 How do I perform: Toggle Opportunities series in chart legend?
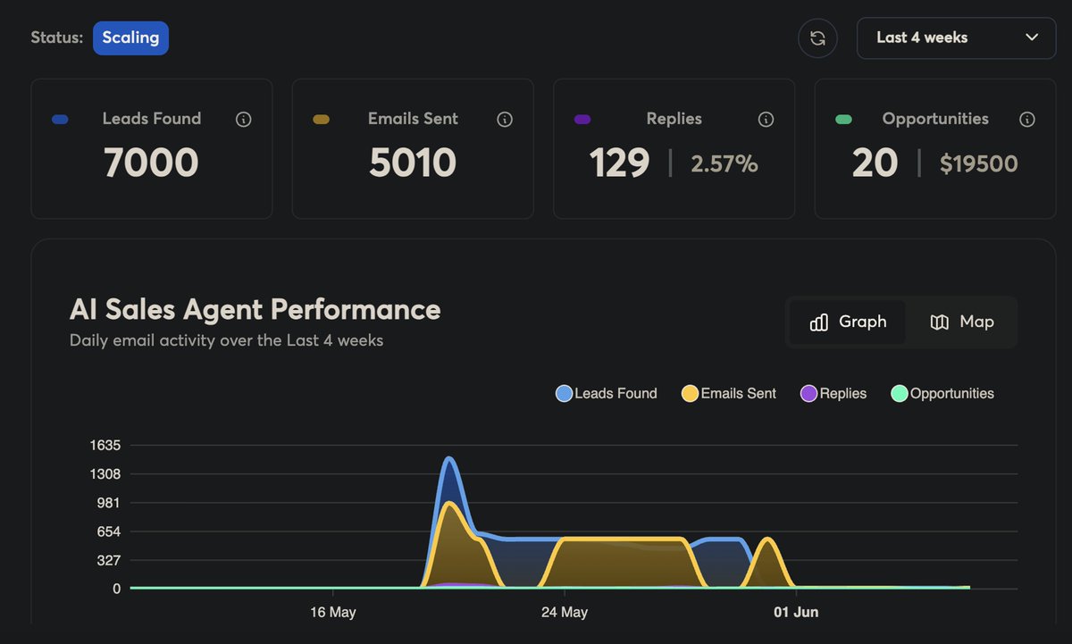942,394
